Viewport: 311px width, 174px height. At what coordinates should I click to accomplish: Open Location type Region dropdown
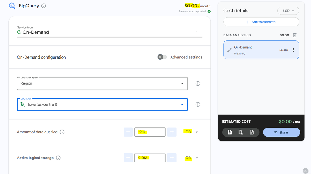(x=102, y=83)
